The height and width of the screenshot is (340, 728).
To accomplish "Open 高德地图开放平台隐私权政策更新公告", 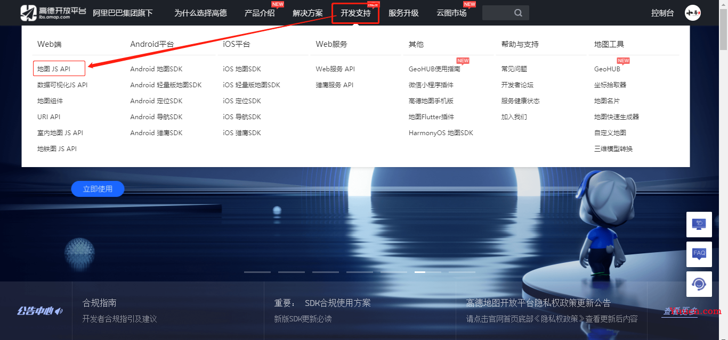I will 538,303.
